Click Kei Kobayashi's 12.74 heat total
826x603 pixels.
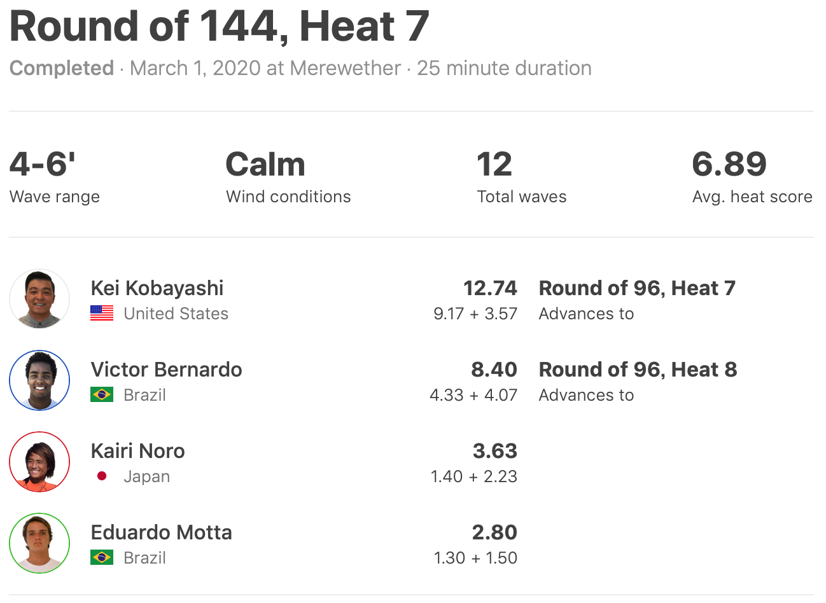coord(490,288)
